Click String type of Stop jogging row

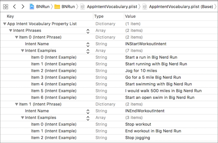[x=101, y=138]
